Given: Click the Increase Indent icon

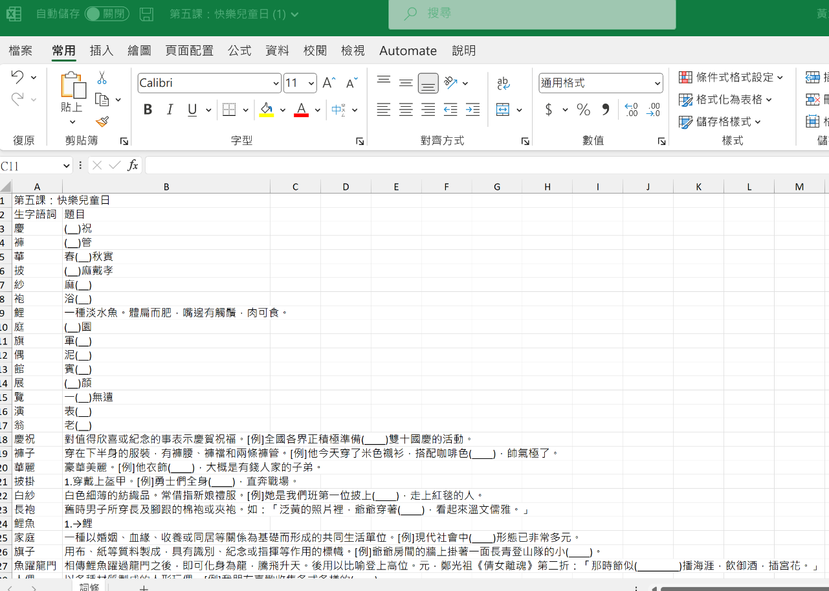Looking at the screenshot, I should tap(473, 110).
